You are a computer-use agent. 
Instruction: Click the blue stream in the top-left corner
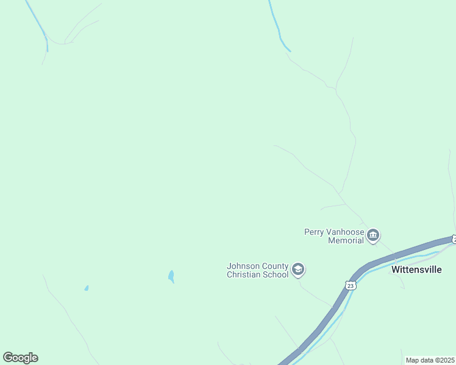37,22
